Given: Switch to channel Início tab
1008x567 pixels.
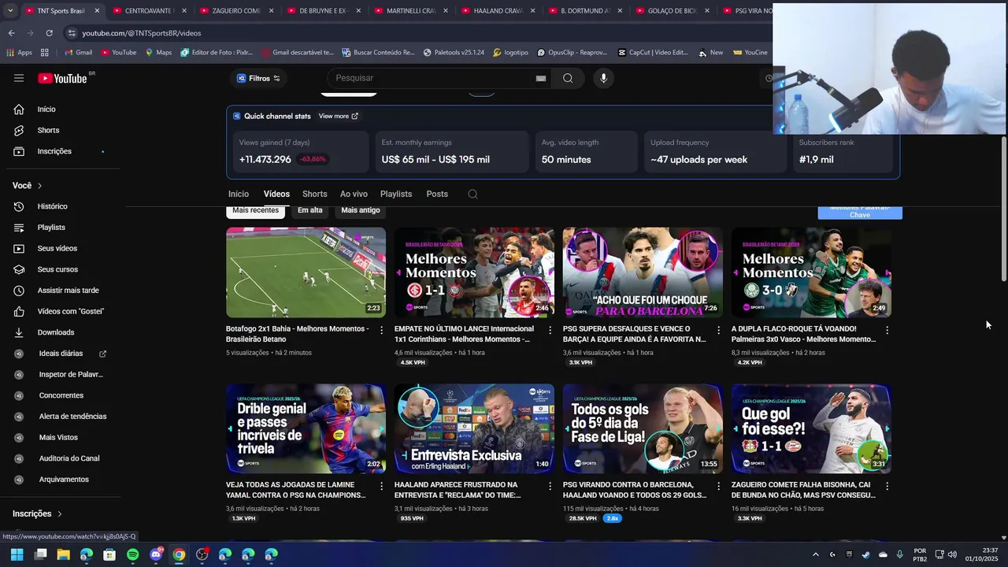Looking at the screenshot, I should coord(239,194).
